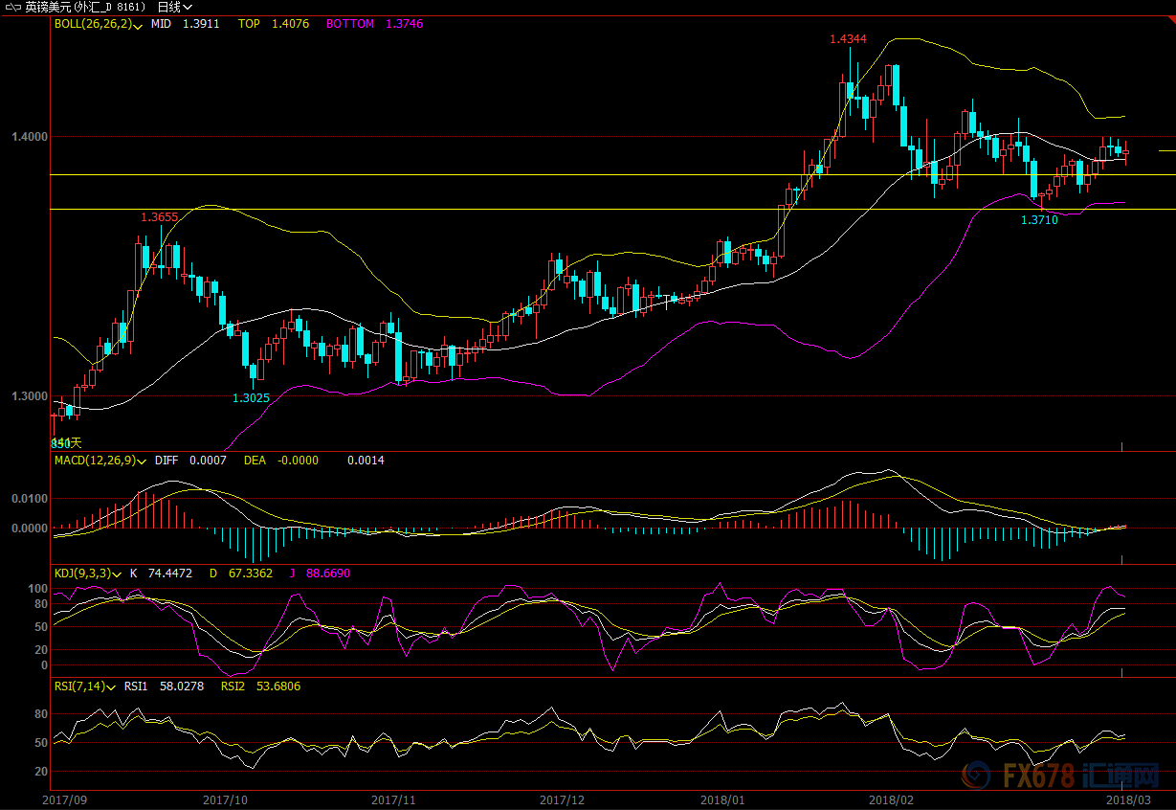Click the 1.3710 low price label
This screenshot has width=1176, height=810.
pos(1039,220)
